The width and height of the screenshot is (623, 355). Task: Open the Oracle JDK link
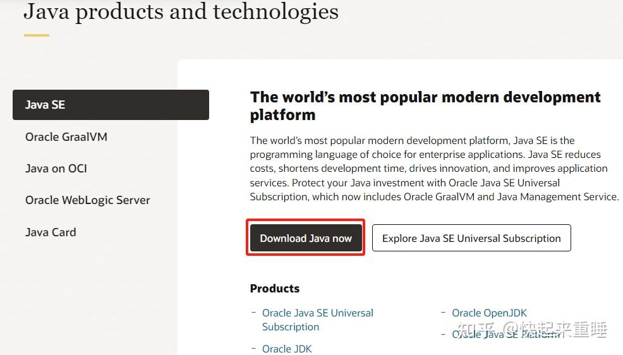pyautogui.click(x=286, y=349)
